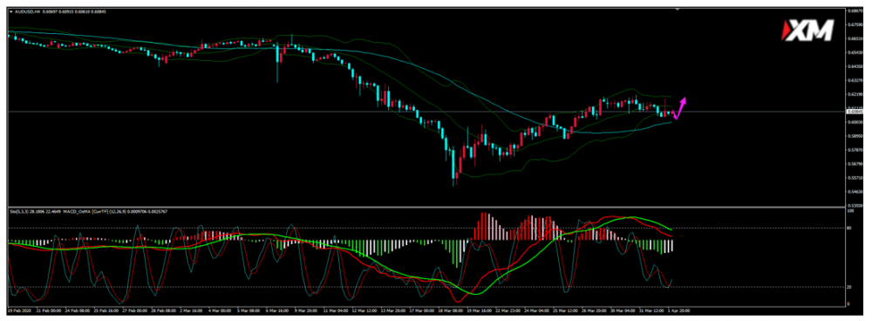Select the level 20 label on oscillator scale

(x=849, y=287)
